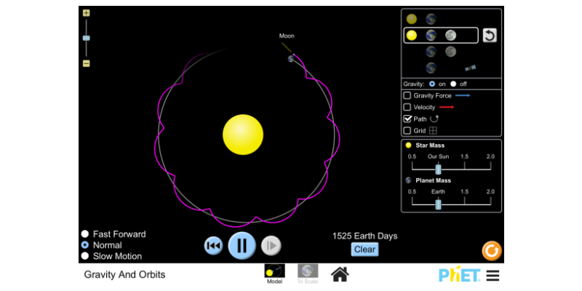Screen dimensions: 582x291
Task: Select the Planet and Satellite scene
Action: pos(451,68)
